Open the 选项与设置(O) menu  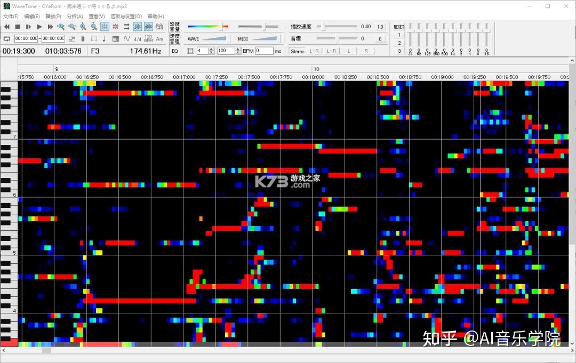click(x=126, y=16)
